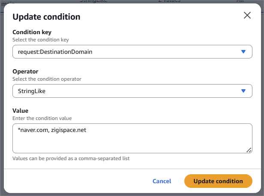Click the empty area of Value textarea

click(x=129, y=143)
